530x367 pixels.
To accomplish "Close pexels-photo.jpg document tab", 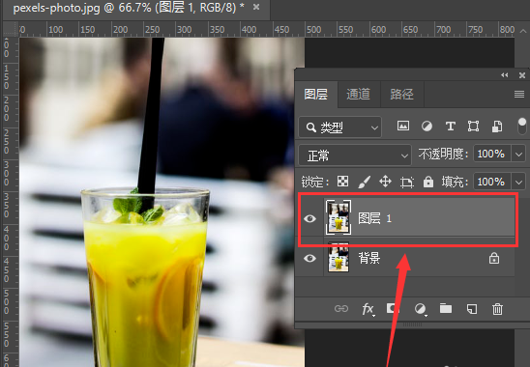I will coord(256,7).
